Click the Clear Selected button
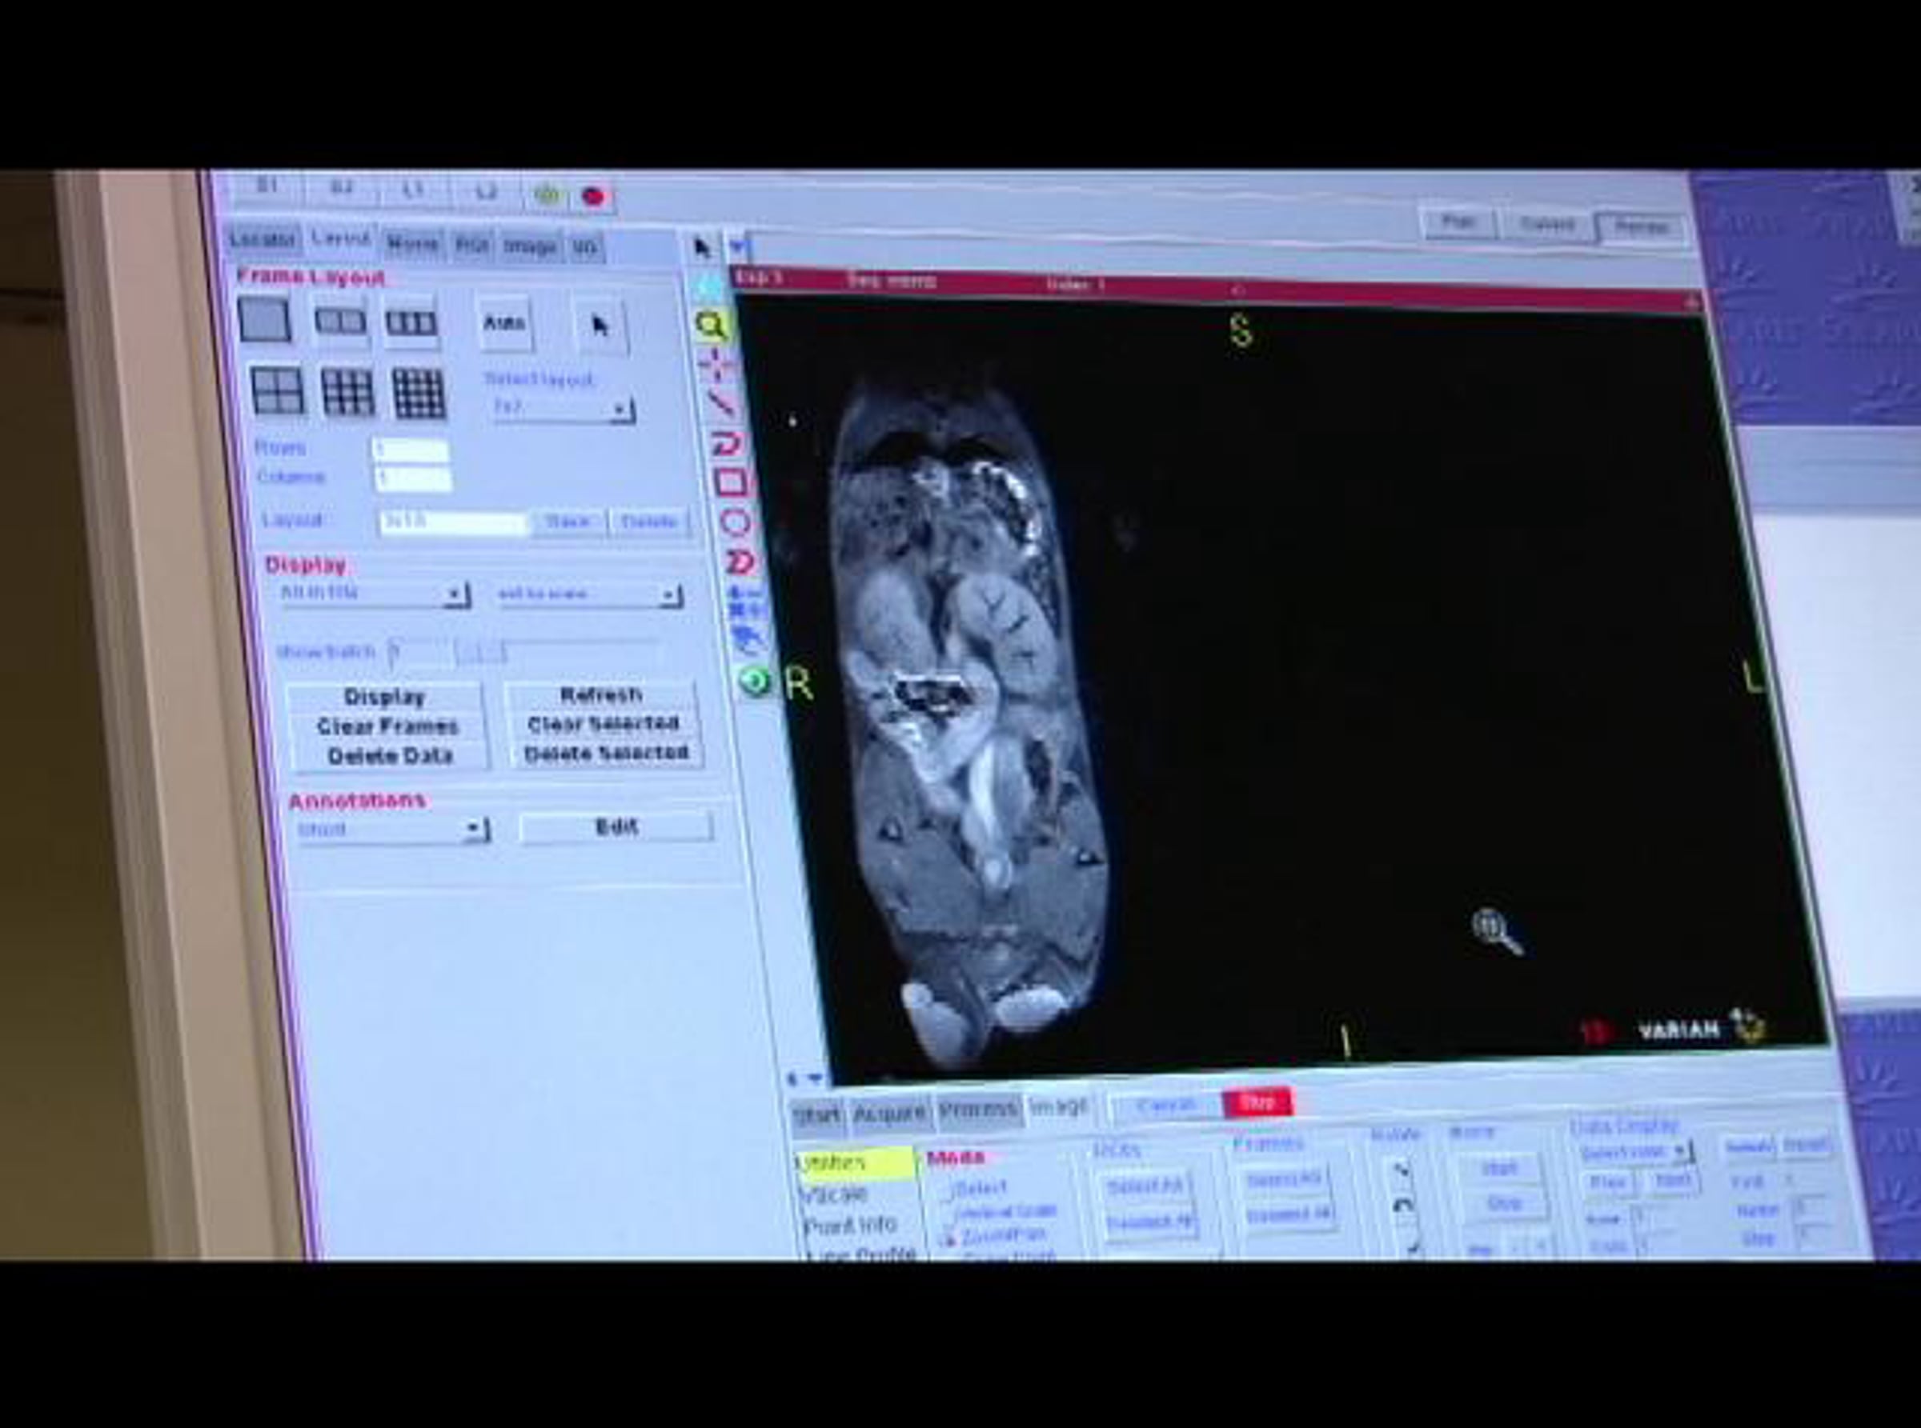Screen dimensions: 1921x1428 pos(603,723)
